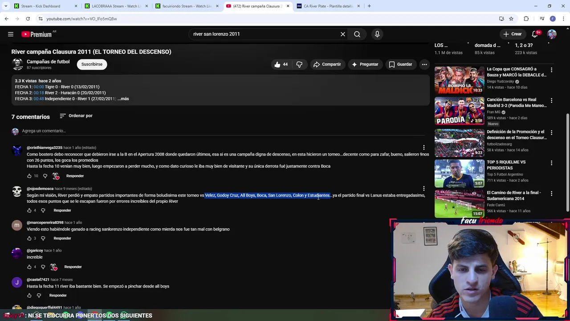
Task: Like the comment by @cristhianvega3235
Action: point(29,176)
